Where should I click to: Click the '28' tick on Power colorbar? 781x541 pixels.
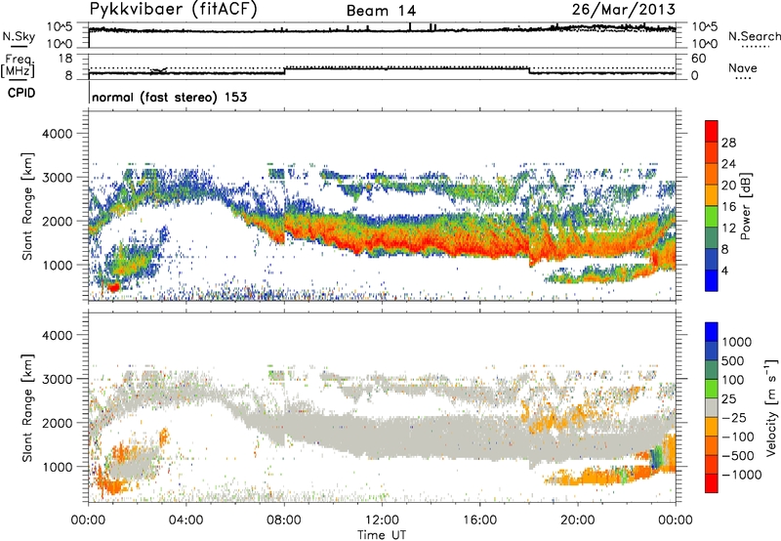(x=728, y=143)
